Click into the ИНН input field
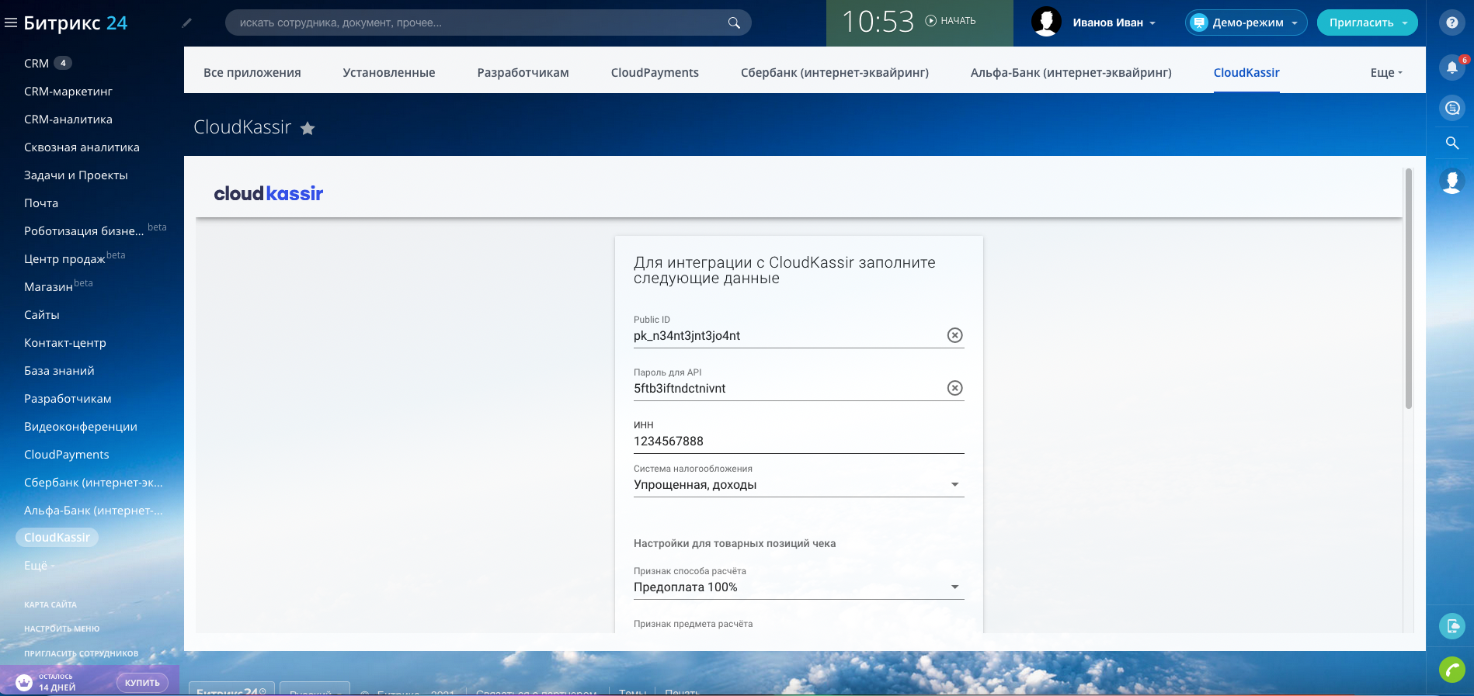The height and width of the screenshot is (696, 1474). (x=798, y=441)
